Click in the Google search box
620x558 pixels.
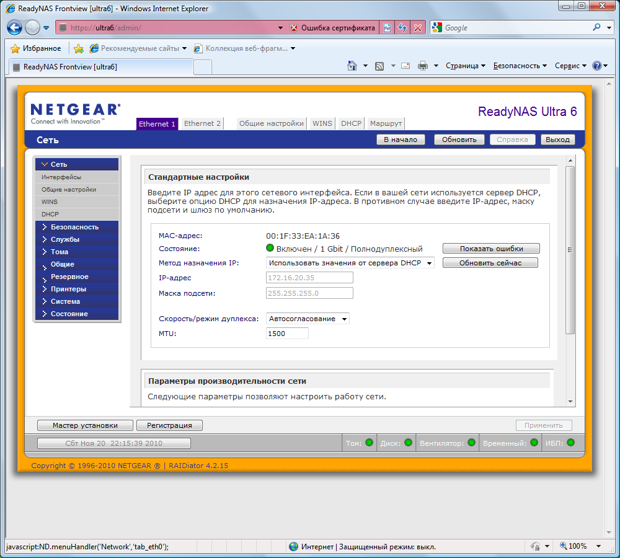point(516,28)
